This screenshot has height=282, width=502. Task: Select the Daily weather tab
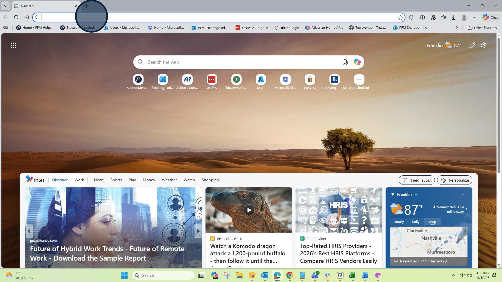415,222
